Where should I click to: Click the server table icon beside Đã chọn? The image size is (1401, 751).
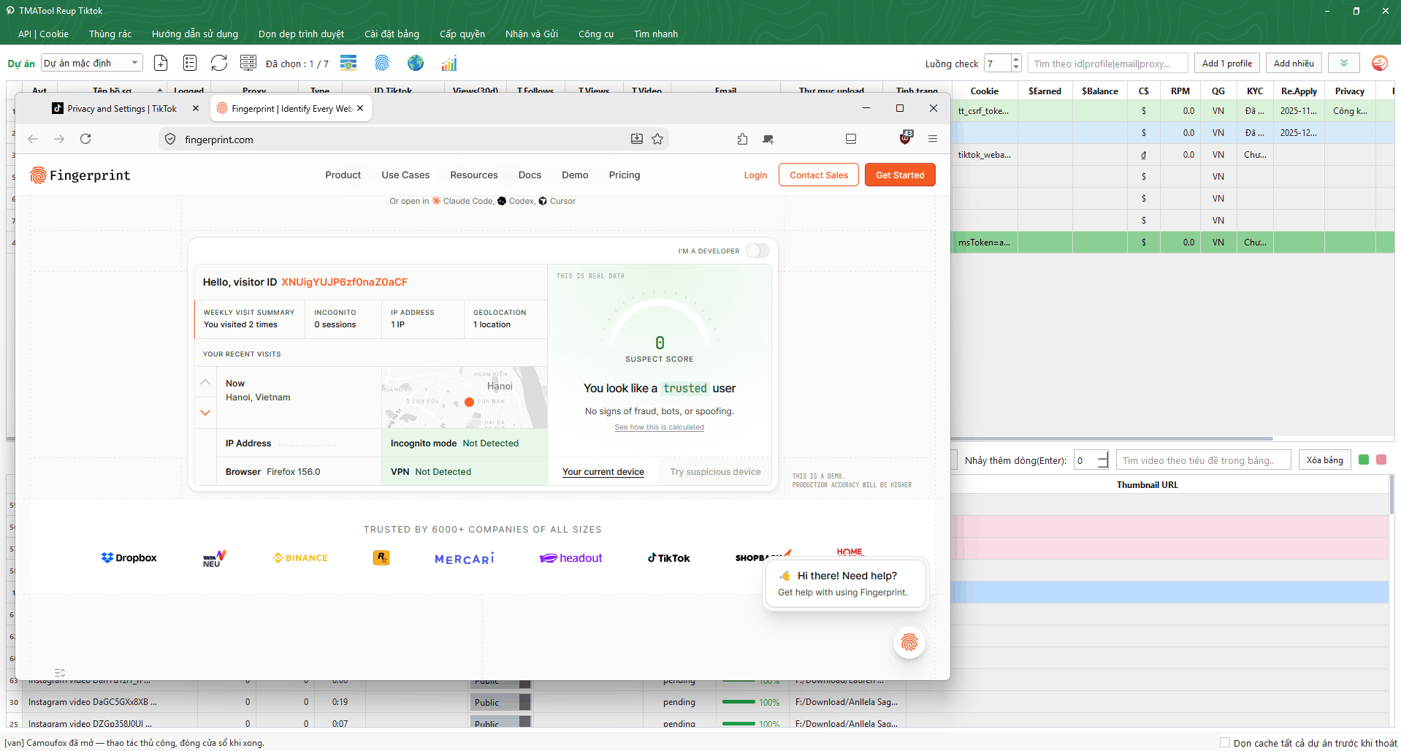[x=248, y=64]
